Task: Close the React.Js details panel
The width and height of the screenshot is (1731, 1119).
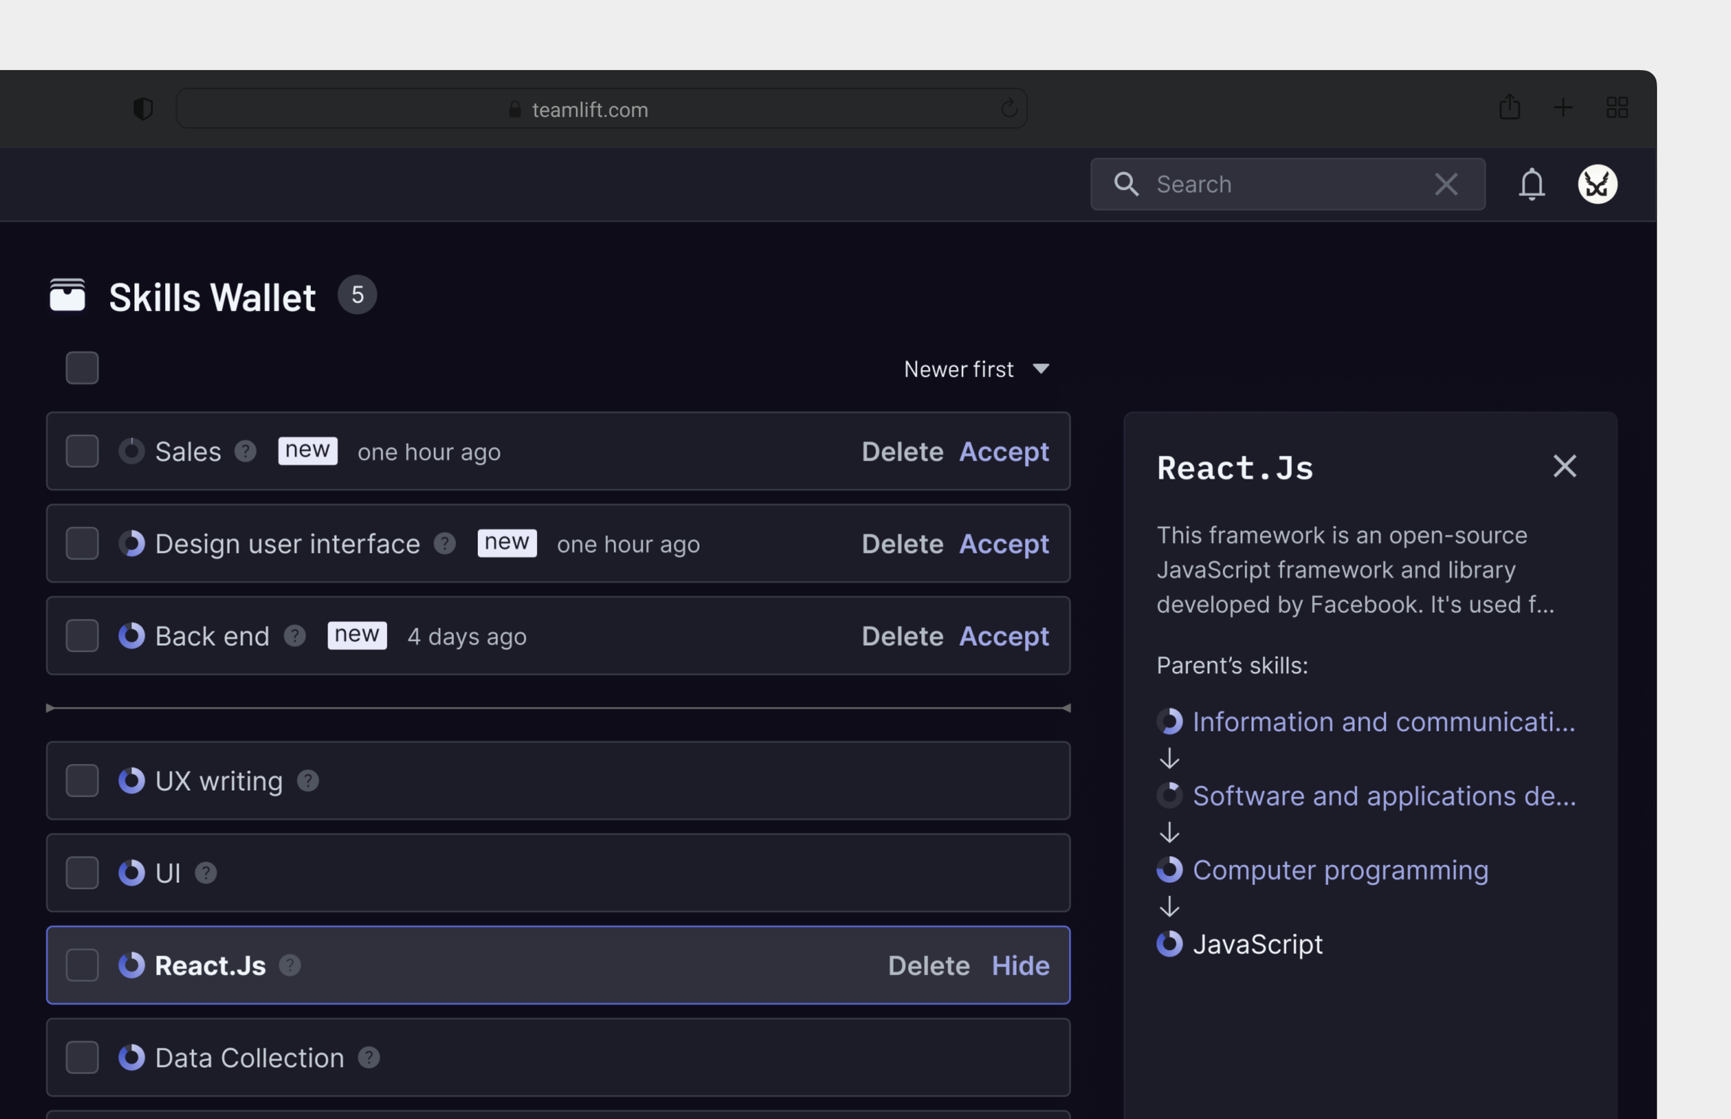Action: tap(1564, 466)
